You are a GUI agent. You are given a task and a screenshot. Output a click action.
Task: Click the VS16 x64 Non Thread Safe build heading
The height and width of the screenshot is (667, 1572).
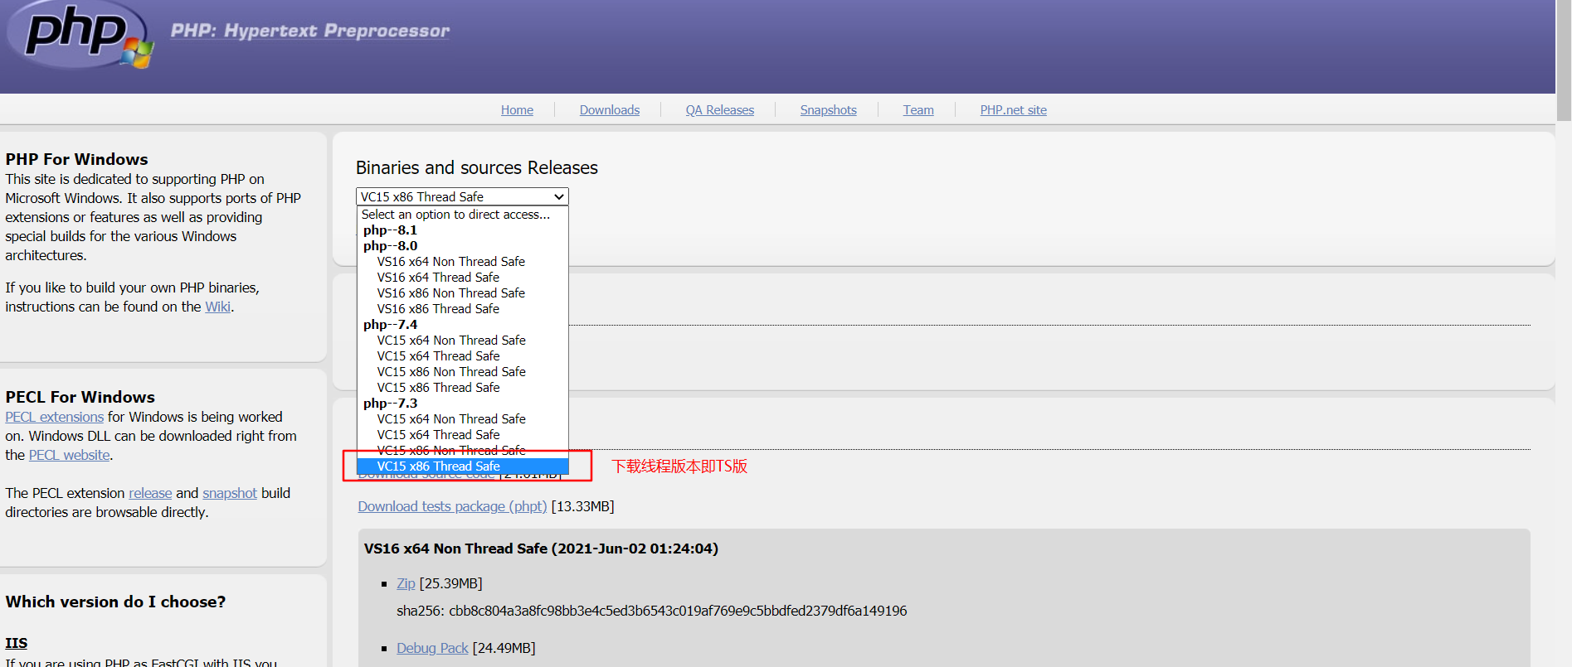541,549
